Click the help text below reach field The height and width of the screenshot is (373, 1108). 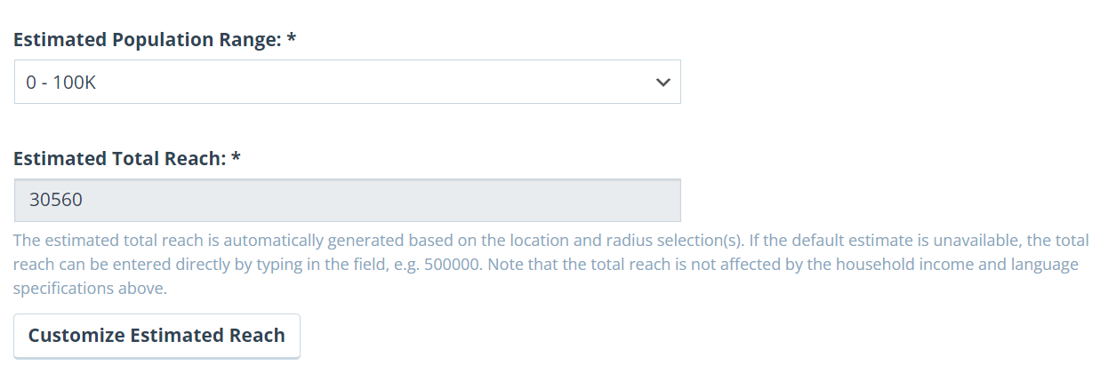[546, 264]
